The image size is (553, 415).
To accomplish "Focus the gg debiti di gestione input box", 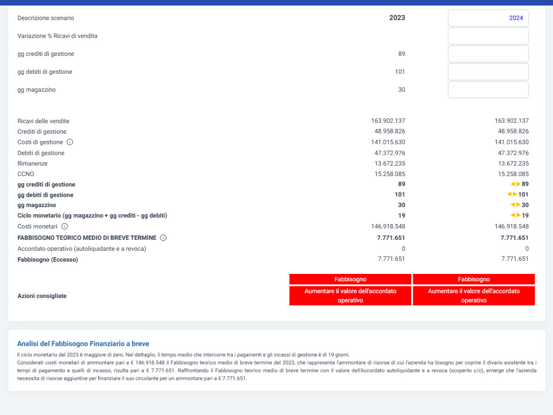I will [x=488, y=72].
